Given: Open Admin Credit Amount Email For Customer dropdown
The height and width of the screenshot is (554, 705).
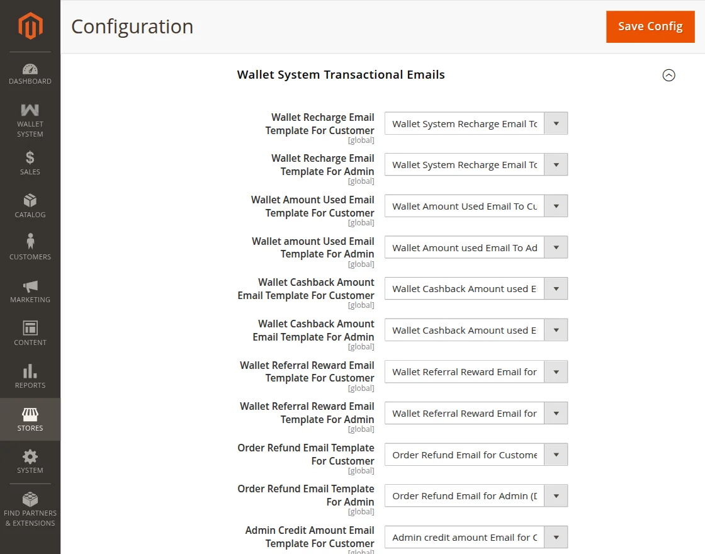Looking at the screenshot, I should click(x=476, y=537).
